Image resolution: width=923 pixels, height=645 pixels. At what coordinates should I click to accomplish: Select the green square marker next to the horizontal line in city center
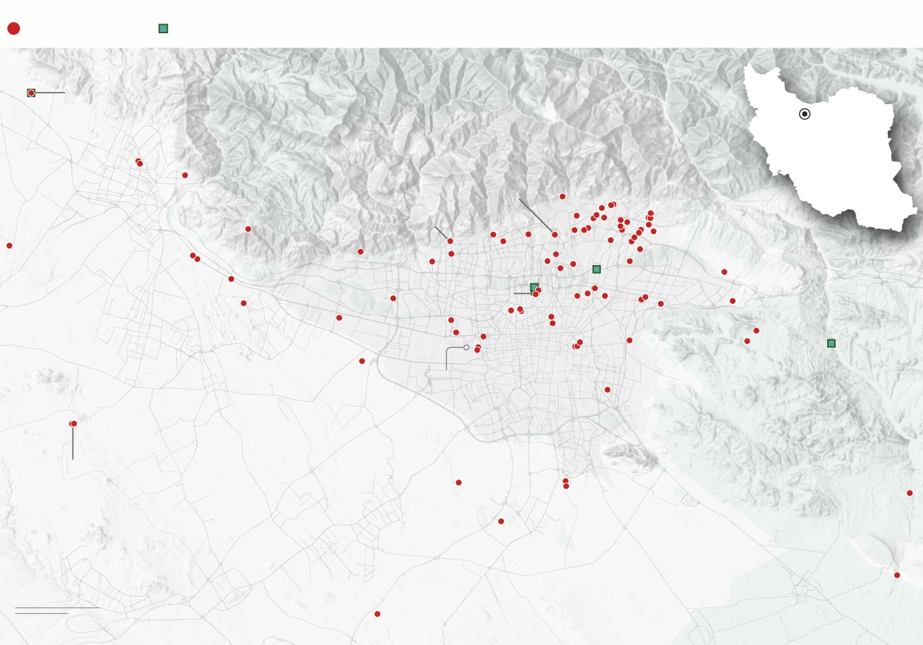534,287
